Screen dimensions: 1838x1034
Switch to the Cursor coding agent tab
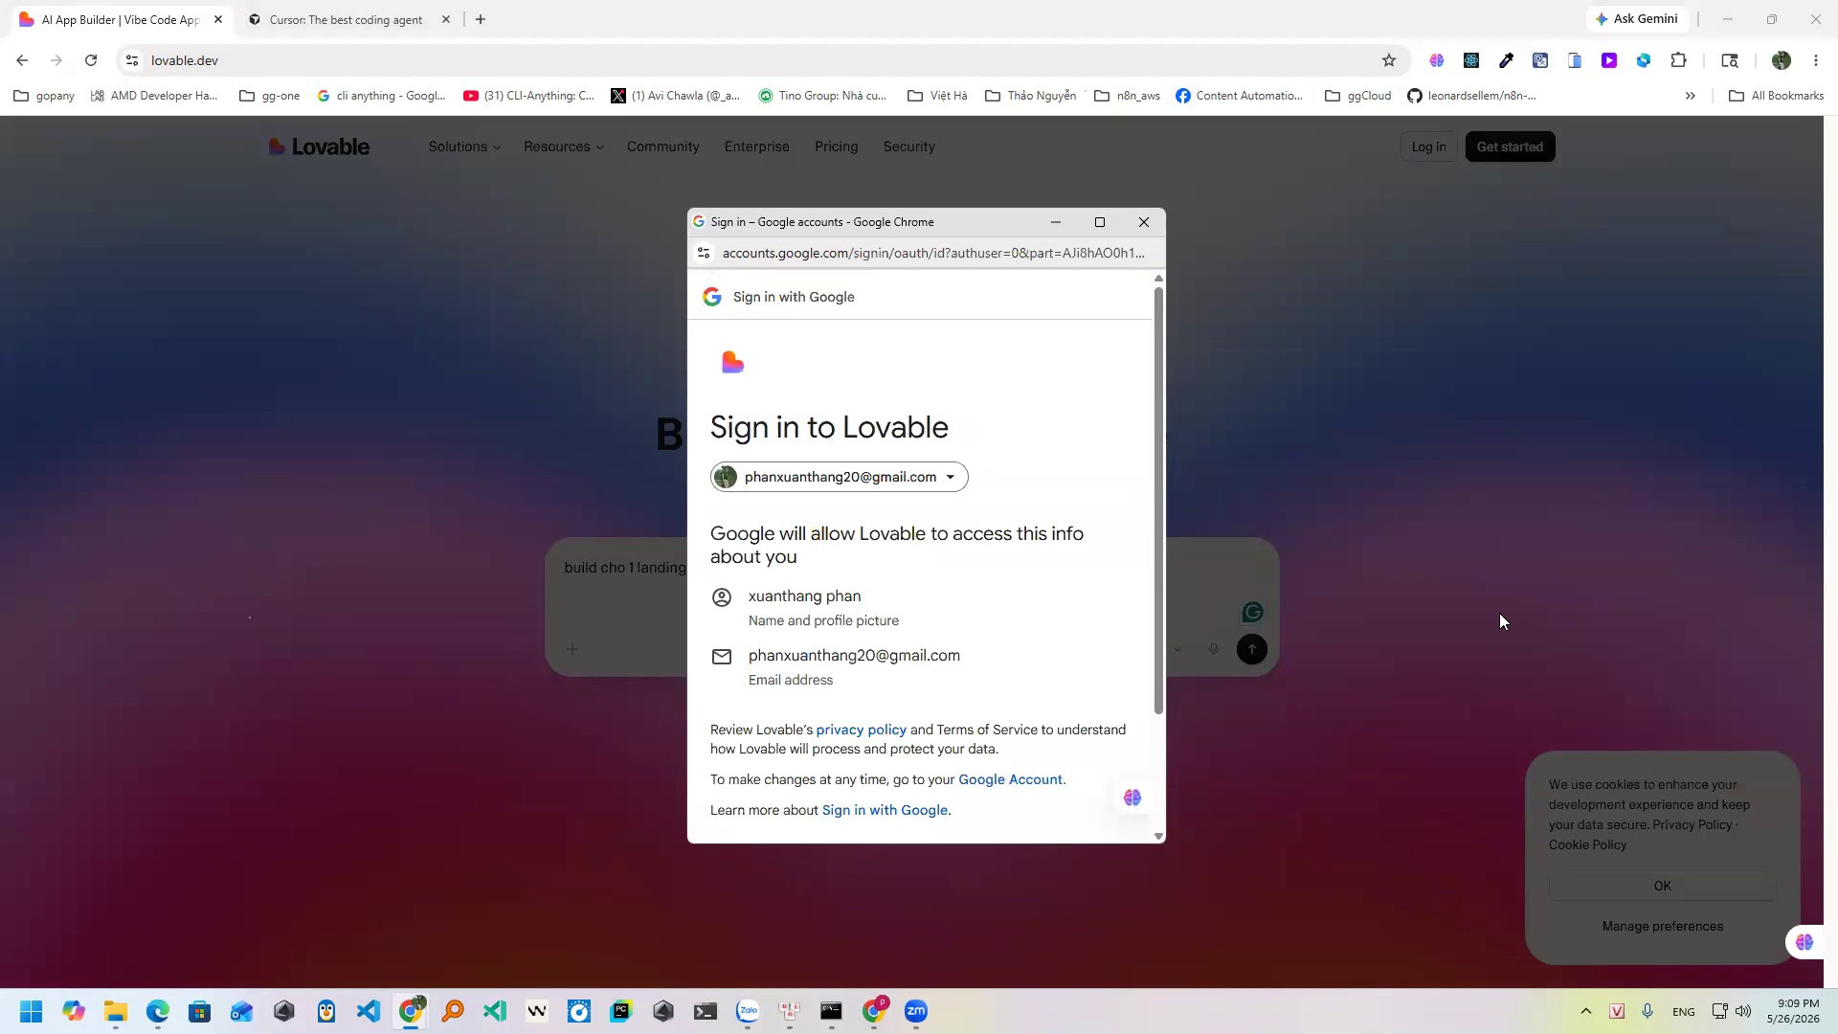tap(346, 19)
